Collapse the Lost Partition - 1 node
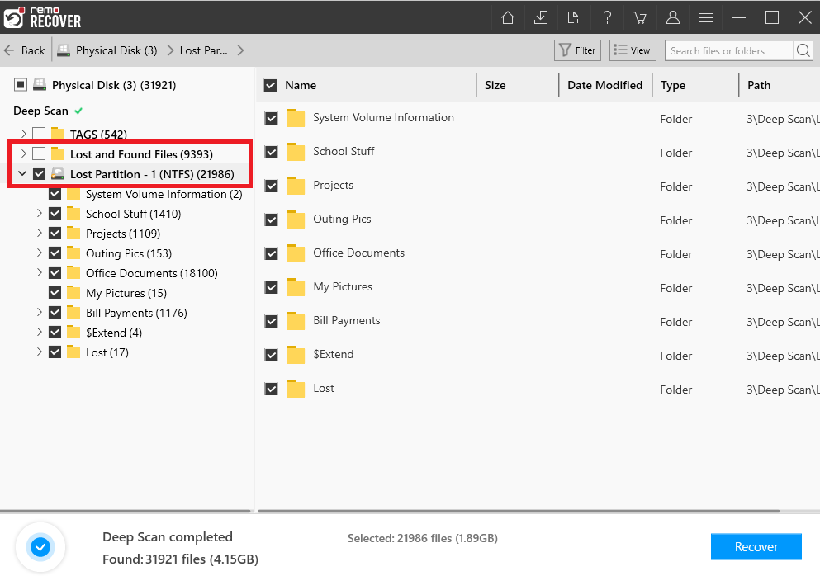 pyautogui.click(x=22, y=173)
